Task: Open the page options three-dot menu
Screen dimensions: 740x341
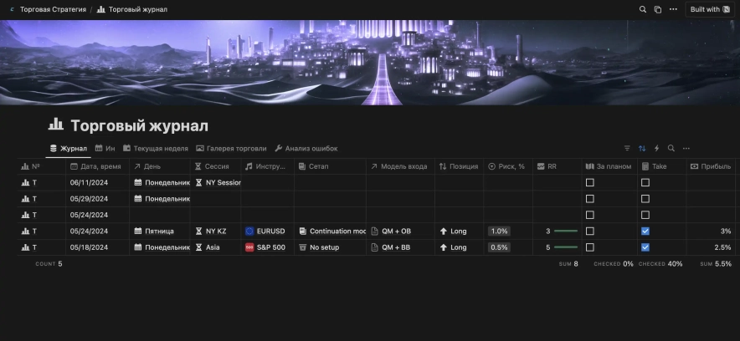Action: point(673,9)
